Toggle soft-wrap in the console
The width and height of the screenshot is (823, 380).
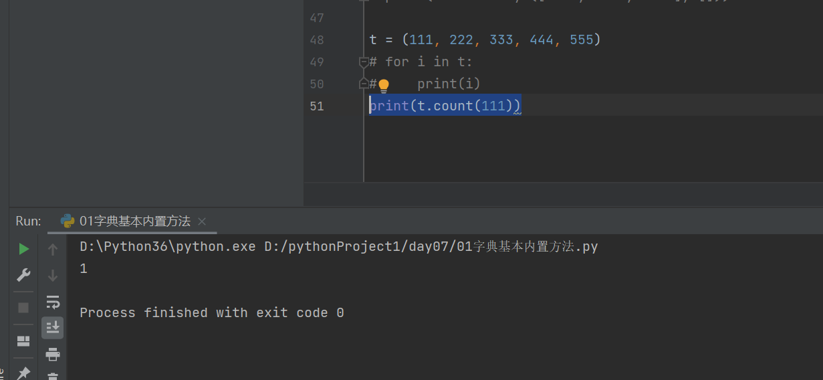click(x=53, y=302)
